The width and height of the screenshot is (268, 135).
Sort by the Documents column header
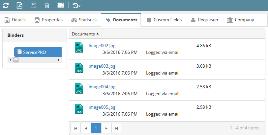coord(83,34)
